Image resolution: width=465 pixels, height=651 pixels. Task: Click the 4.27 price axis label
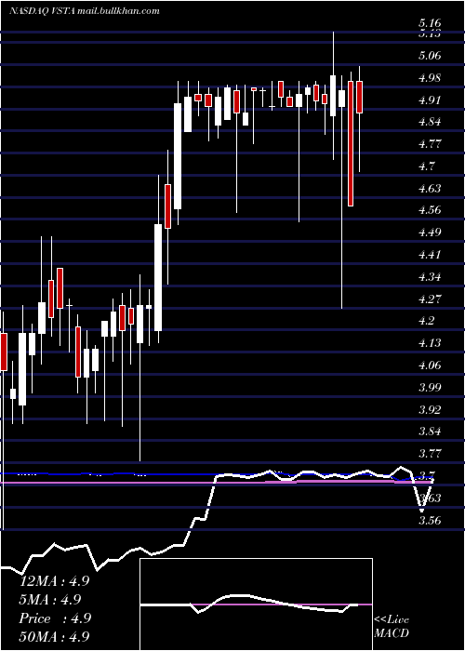(x=430, y=299)
